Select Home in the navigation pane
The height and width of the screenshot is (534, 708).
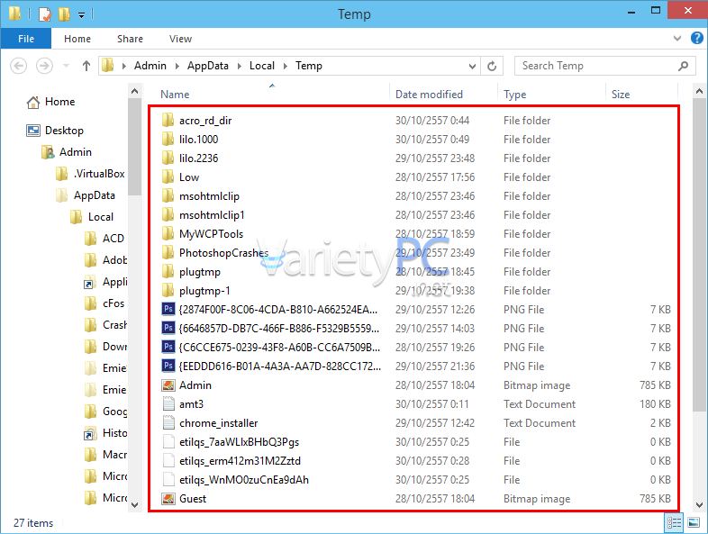[x=50, y=102]
